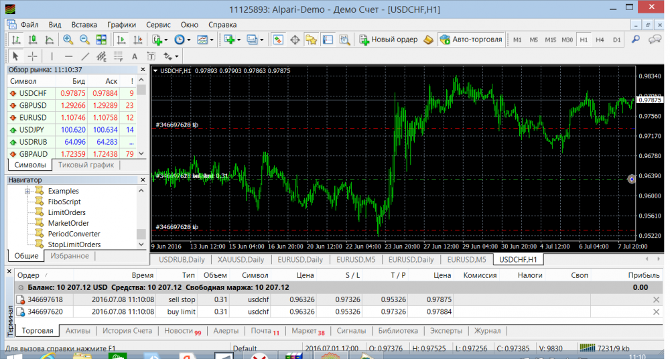The image size is (670, 359).
Task: Open the Файл menu
Action: [29, 25]
